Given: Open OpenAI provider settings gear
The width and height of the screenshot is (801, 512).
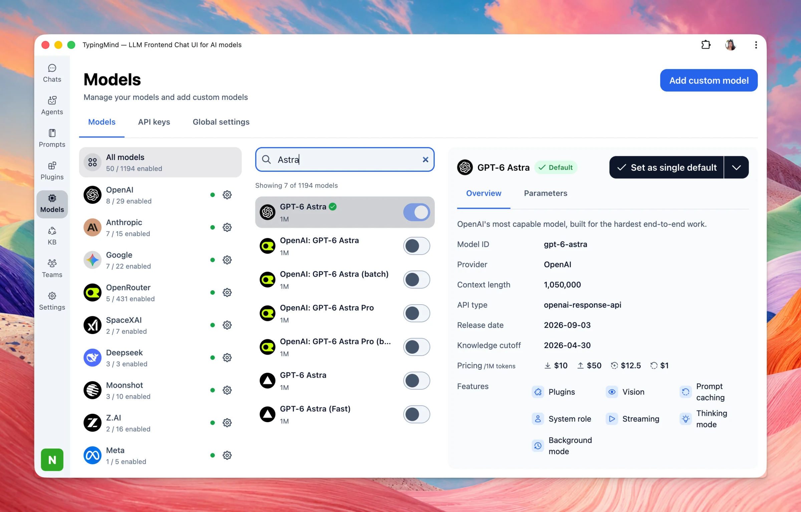Looking at the screenshot, I should (x=227, y=195).
